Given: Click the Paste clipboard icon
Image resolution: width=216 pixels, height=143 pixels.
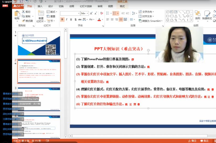Looking at the screenshot, I should (x=17, y=14).
